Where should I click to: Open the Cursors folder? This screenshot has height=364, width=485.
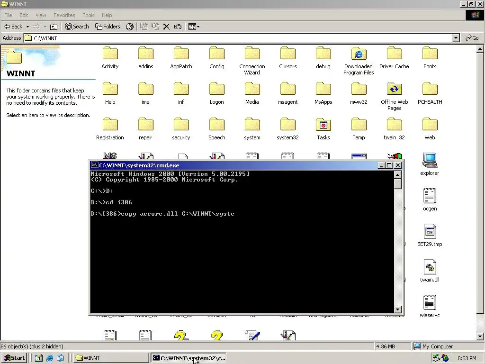click(287, 58)
